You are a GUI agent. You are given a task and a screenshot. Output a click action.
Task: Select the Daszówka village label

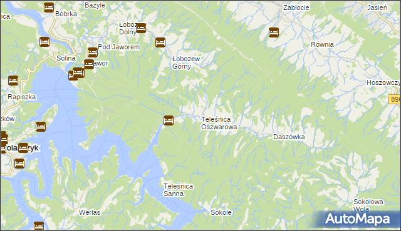click(289, 137)
